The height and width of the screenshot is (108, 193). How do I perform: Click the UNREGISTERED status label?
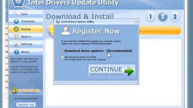point(29,91)
